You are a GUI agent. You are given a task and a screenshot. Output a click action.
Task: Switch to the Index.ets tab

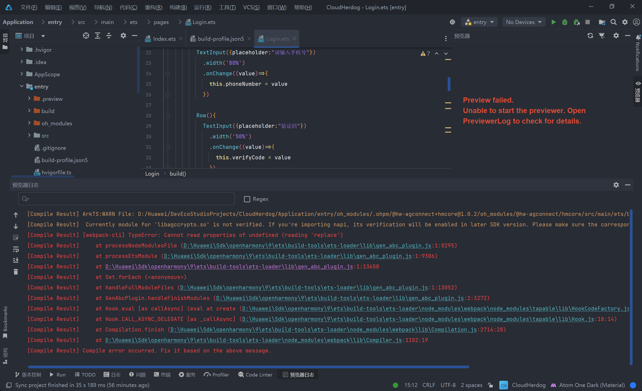tap(164, 39)
